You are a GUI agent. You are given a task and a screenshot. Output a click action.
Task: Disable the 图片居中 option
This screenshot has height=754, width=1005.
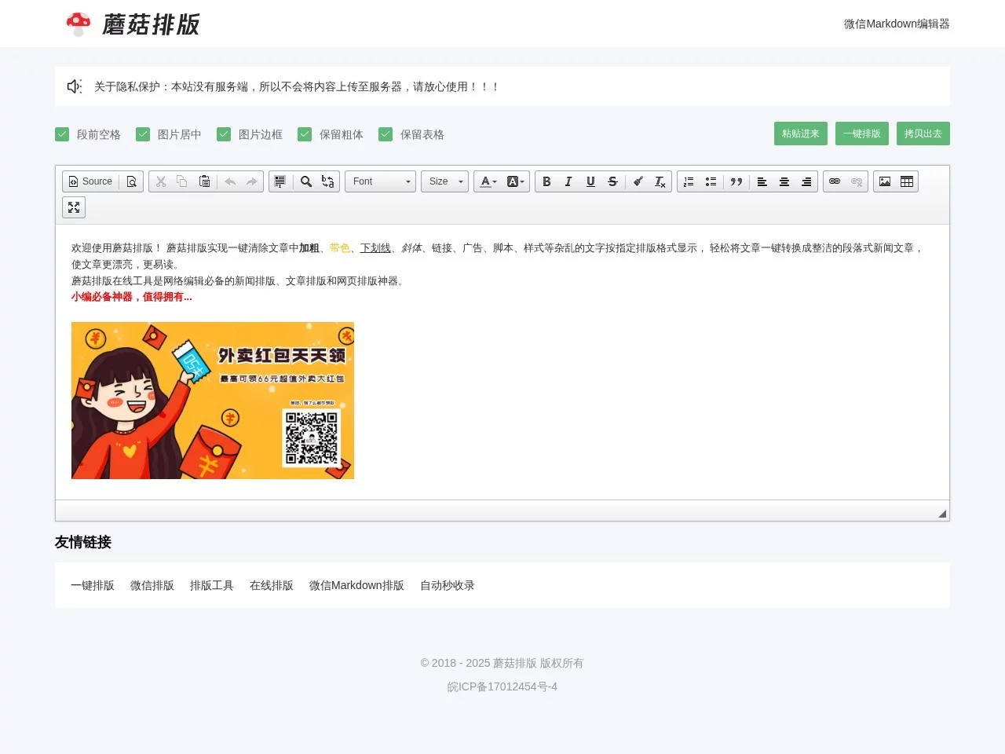(143, 134)
